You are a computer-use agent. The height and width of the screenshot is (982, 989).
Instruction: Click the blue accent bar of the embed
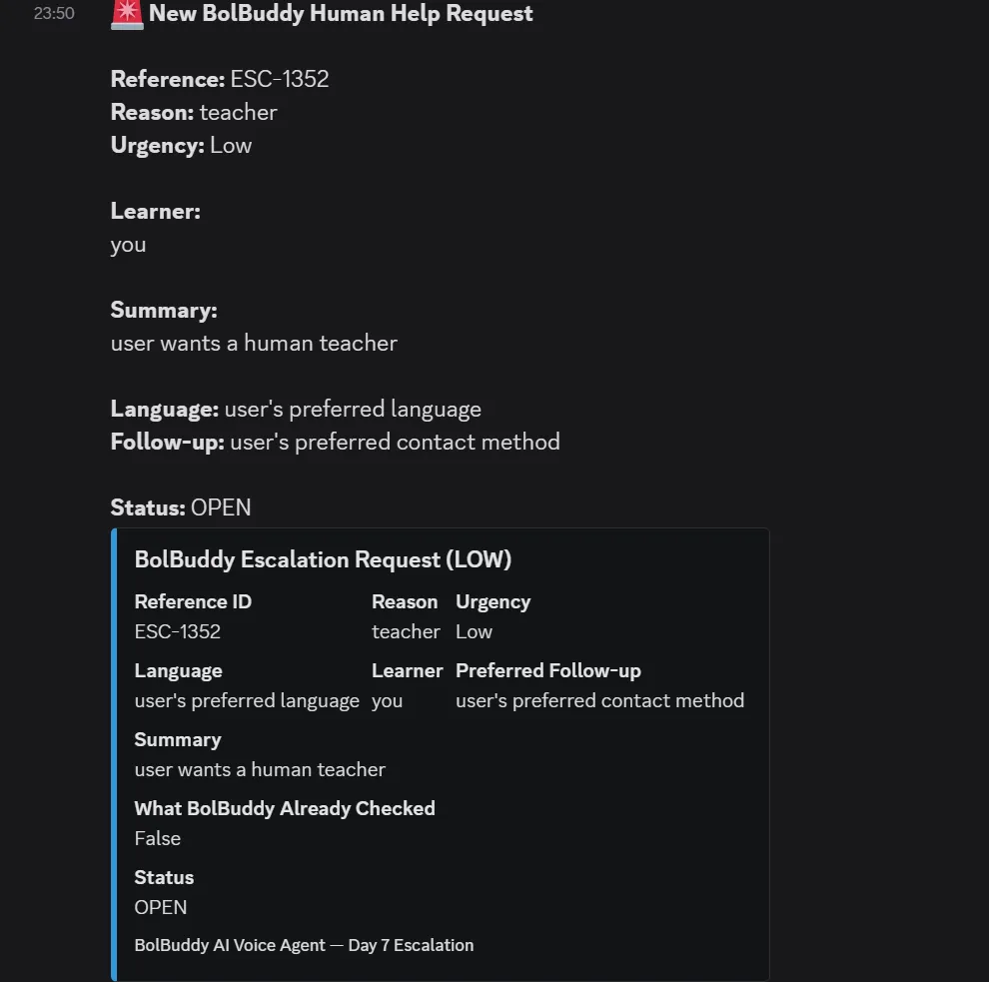[x=114, y=754]
